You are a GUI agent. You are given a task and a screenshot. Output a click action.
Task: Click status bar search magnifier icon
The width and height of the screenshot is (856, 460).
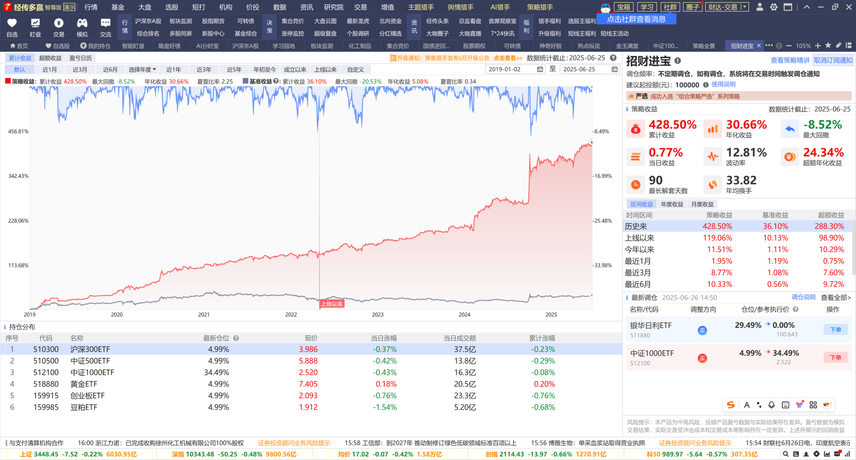pyautogui.click(x=785, y=454)
